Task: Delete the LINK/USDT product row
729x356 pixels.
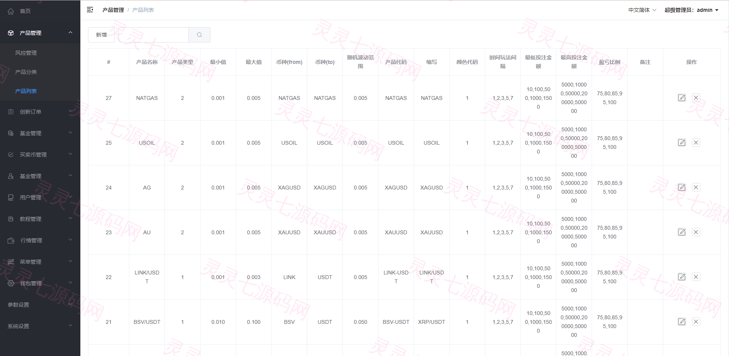Action: 696,277
